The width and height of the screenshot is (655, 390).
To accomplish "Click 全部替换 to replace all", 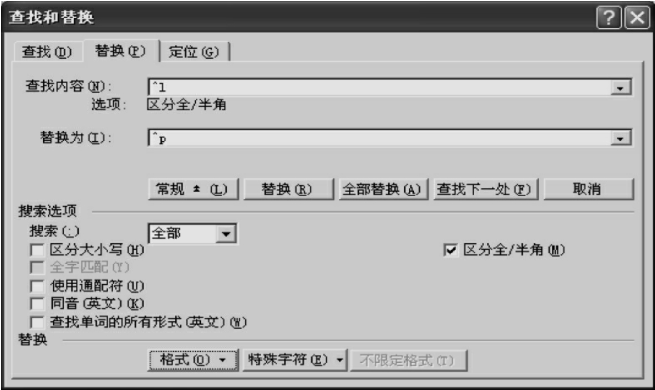I will 383,189.
